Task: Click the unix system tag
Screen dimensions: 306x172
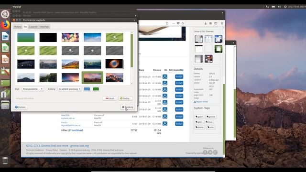Action: point(210,128)
